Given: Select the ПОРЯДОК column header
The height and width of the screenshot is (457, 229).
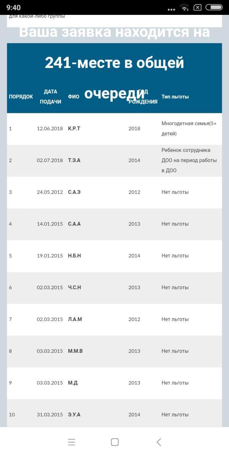Looking at the screenshot, I should (x=21, y=97).
